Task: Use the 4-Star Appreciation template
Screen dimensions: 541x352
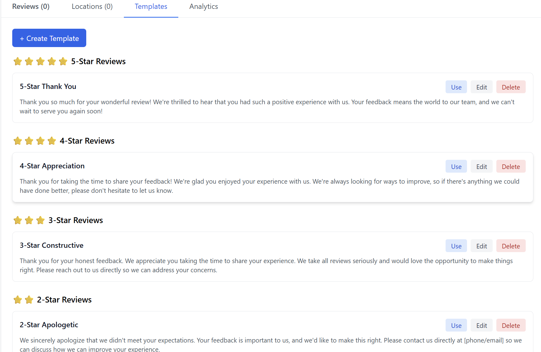Action: click(456, 167)
